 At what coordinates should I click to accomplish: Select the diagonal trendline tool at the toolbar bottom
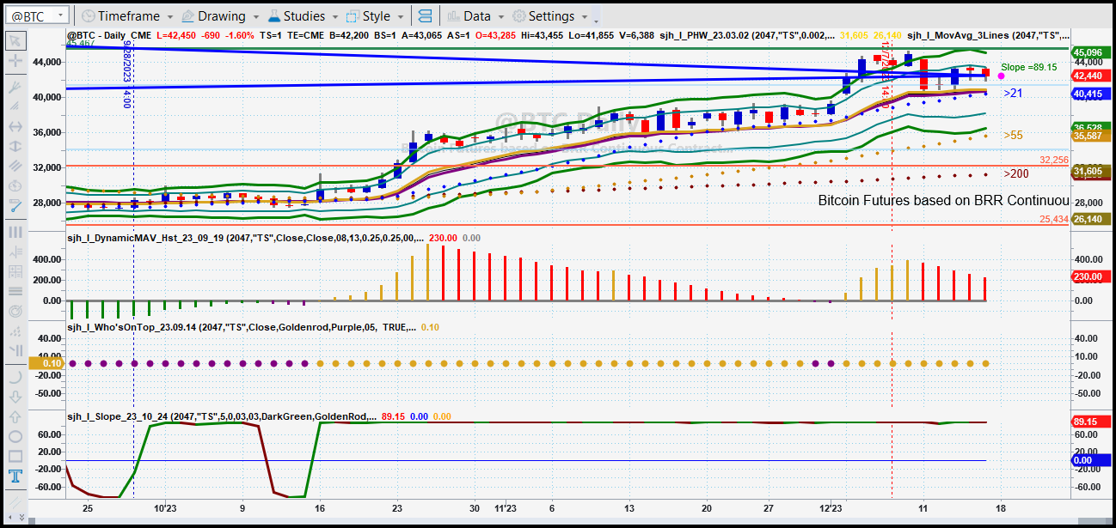(15, 501)
